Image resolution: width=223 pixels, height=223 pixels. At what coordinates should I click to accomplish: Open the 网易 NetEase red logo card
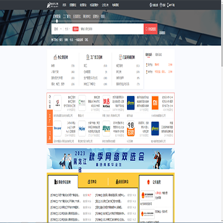click(x=106, y=103)
